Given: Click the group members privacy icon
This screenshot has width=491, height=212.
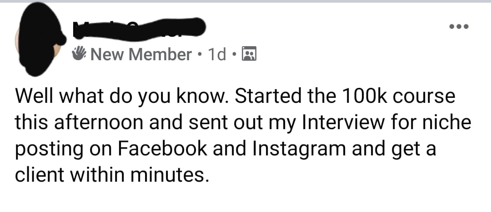Looking at the screenshot, I should coord(249,54).
